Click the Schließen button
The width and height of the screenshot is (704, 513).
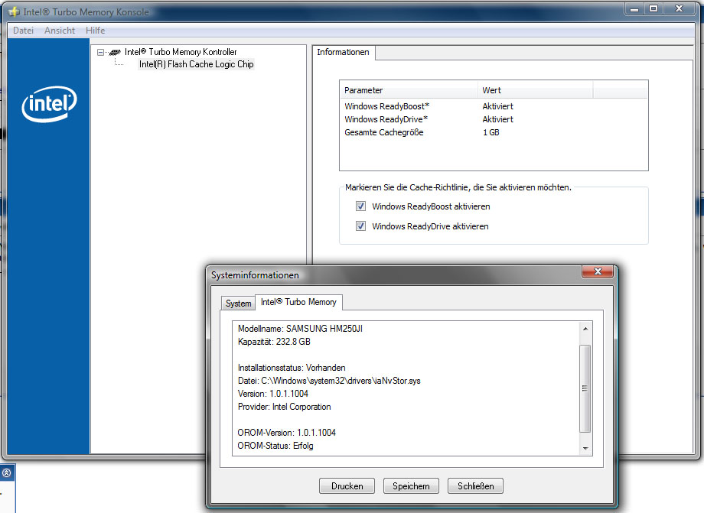pyautogui.click(x=475, y=486)
